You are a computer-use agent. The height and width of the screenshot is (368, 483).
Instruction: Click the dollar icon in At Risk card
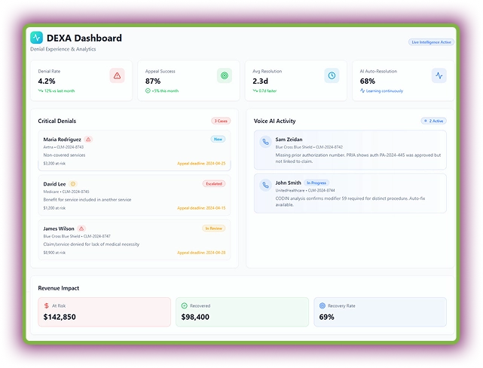coord(45,305)
